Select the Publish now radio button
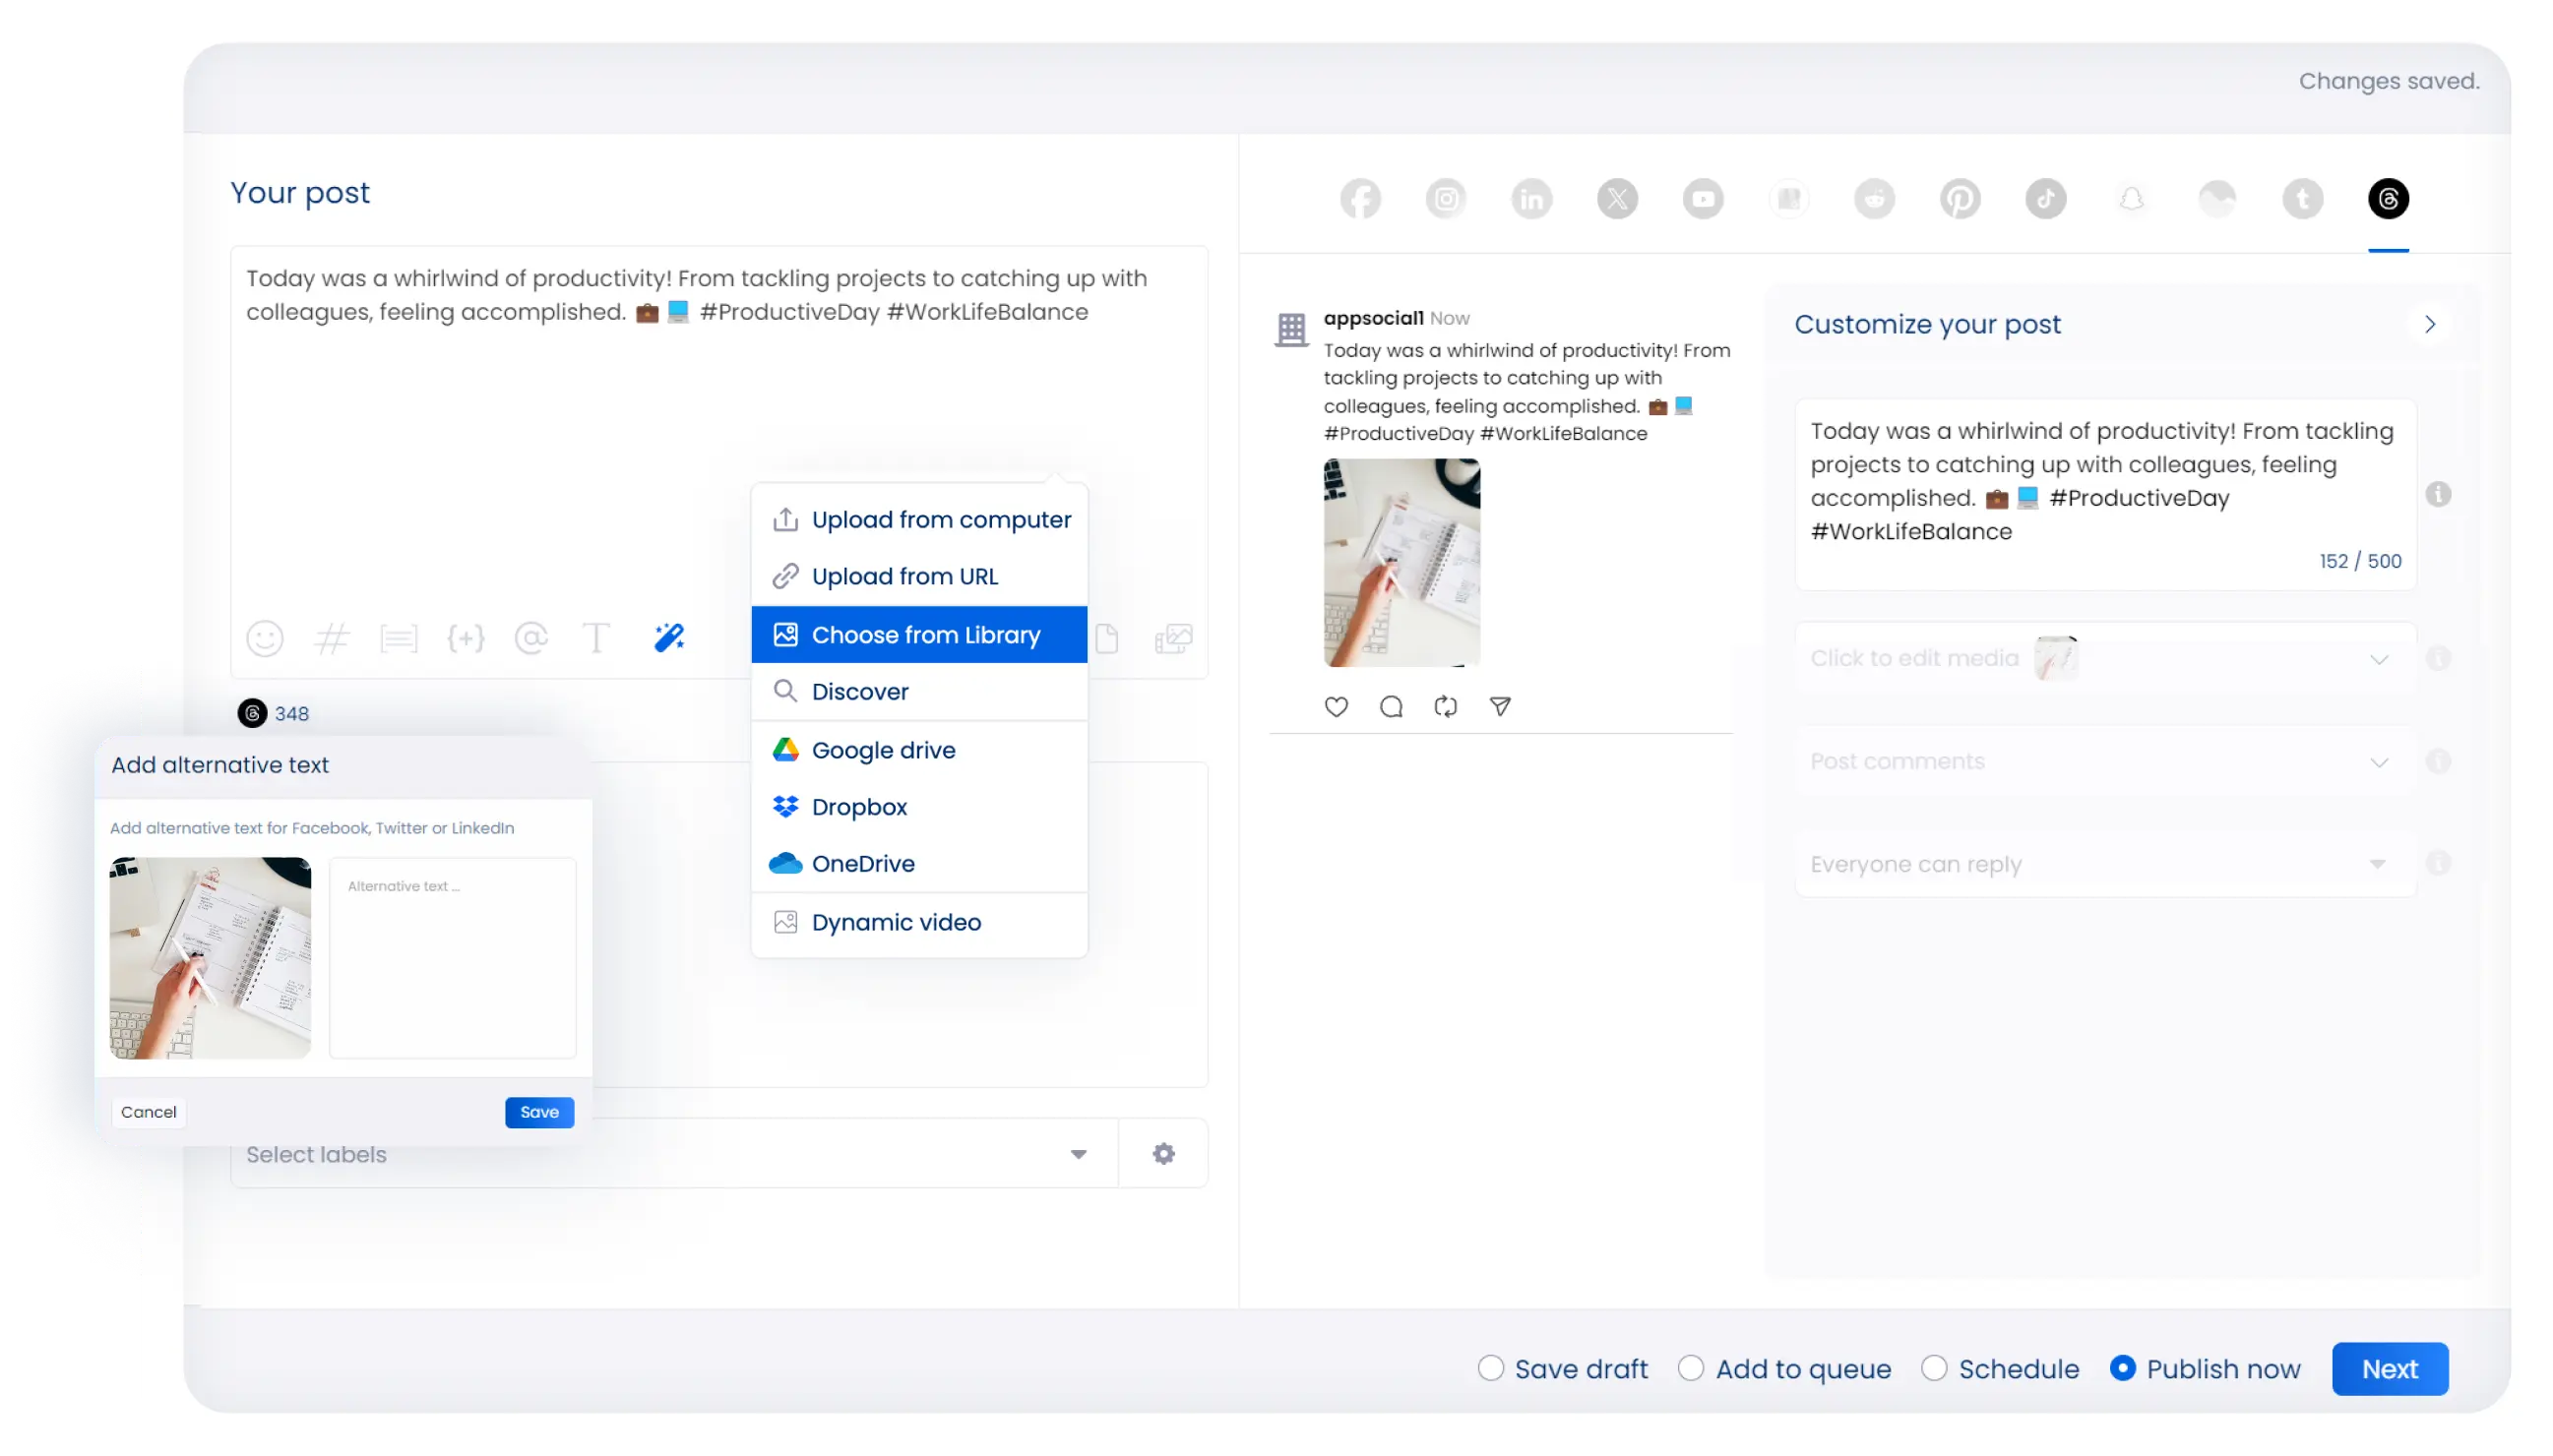The width and height of the screenshot is (2553, 1456). (x=2122, y=1368)
